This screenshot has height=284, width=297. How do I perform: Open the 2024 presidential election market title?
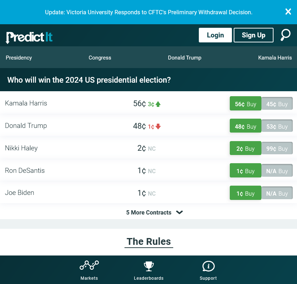[89, 80]
